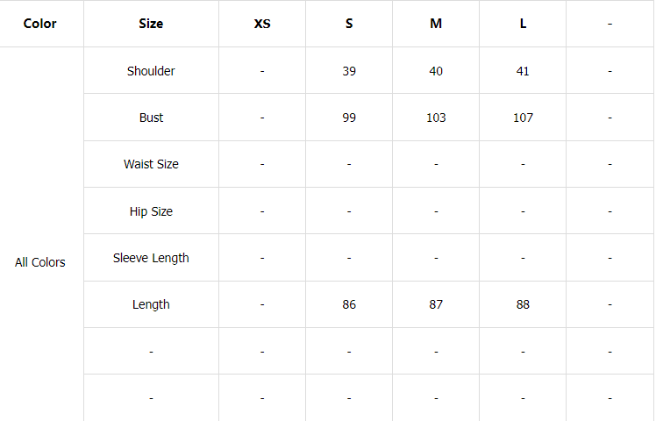The width and height of the screenshot is (656, 421).
Task: Select the S size header
Action: [x=349, y=24]
